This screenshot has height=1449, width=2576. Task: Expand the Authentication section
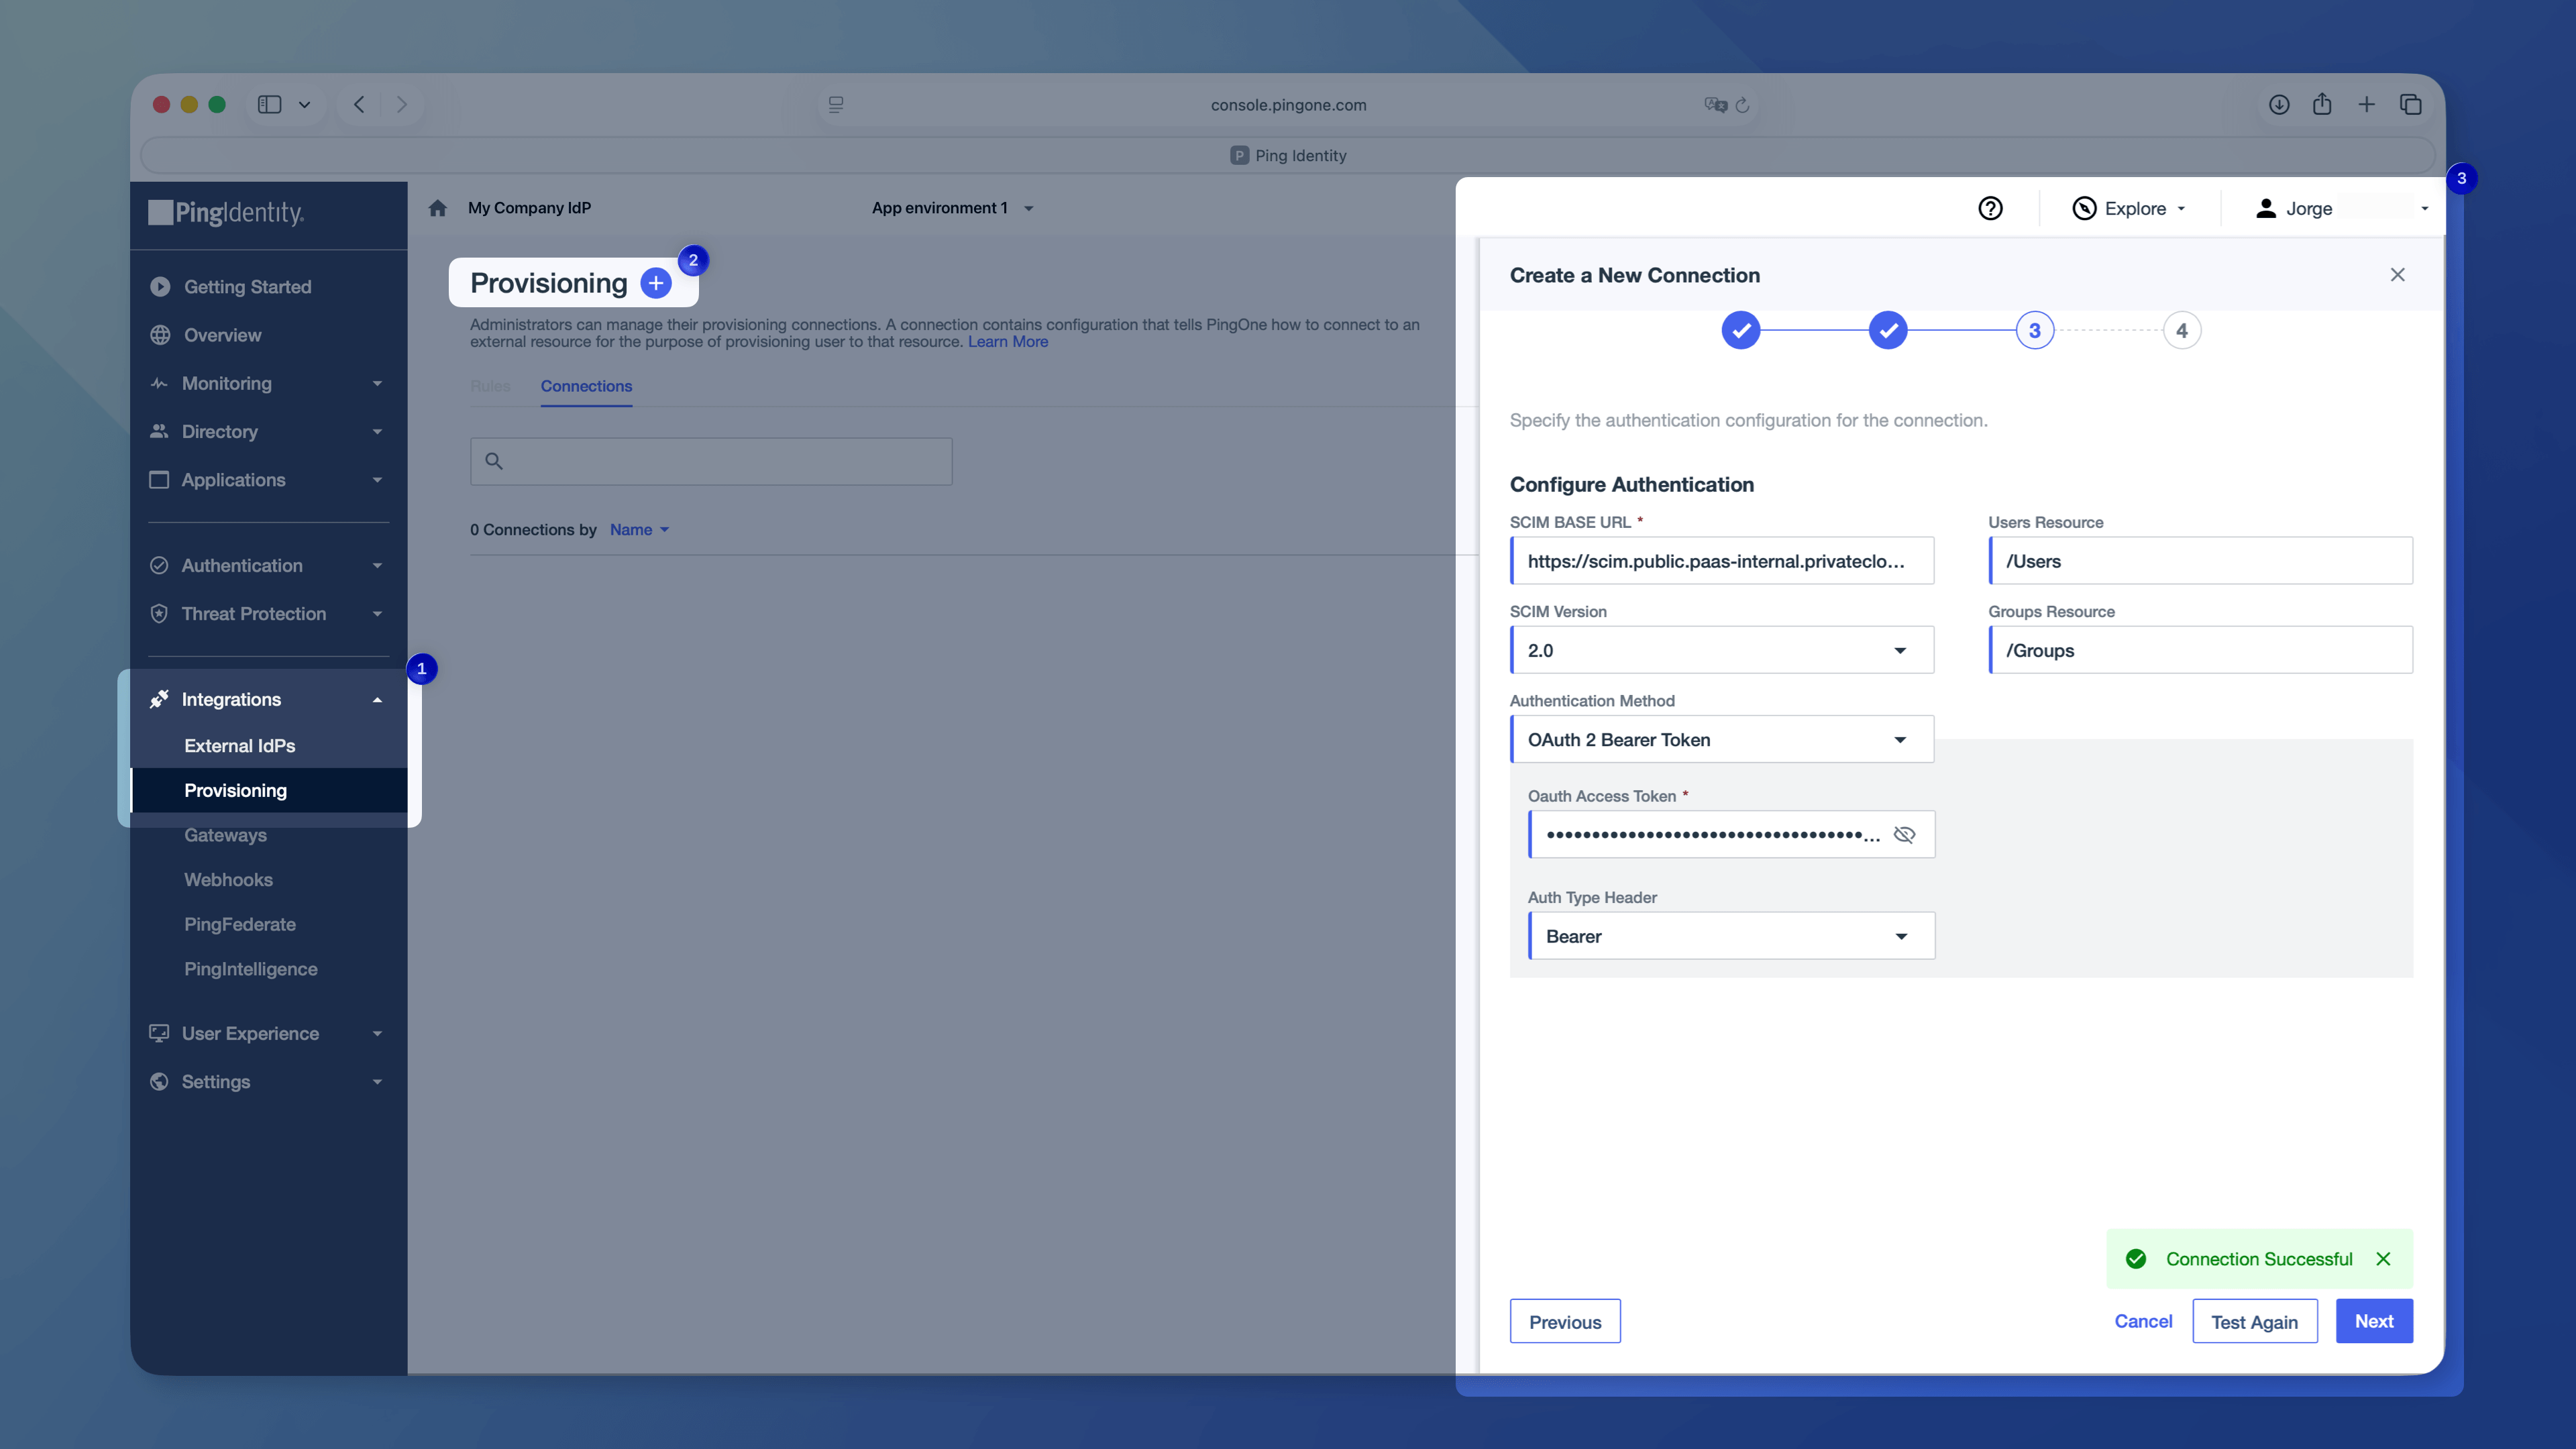tap(377, 566)
